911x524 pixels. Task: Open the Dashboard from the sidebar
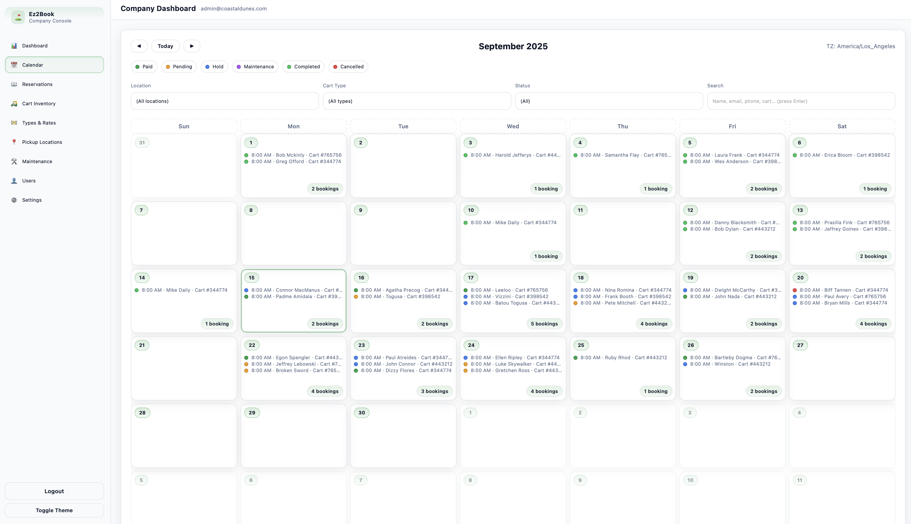(35, 46)
